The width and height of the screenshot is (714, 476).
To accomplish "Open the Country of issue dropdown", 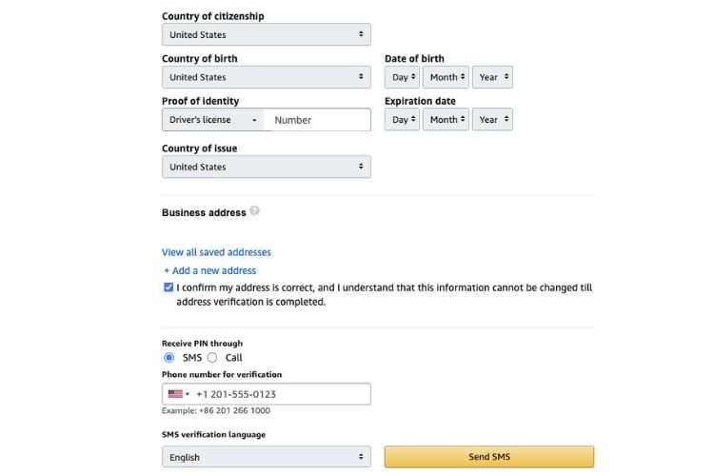I will 266,167.
